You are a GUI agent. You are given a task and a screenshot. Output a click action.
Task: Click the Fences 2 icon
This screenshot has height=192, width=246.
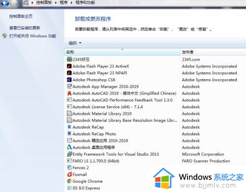pos(69,167)
